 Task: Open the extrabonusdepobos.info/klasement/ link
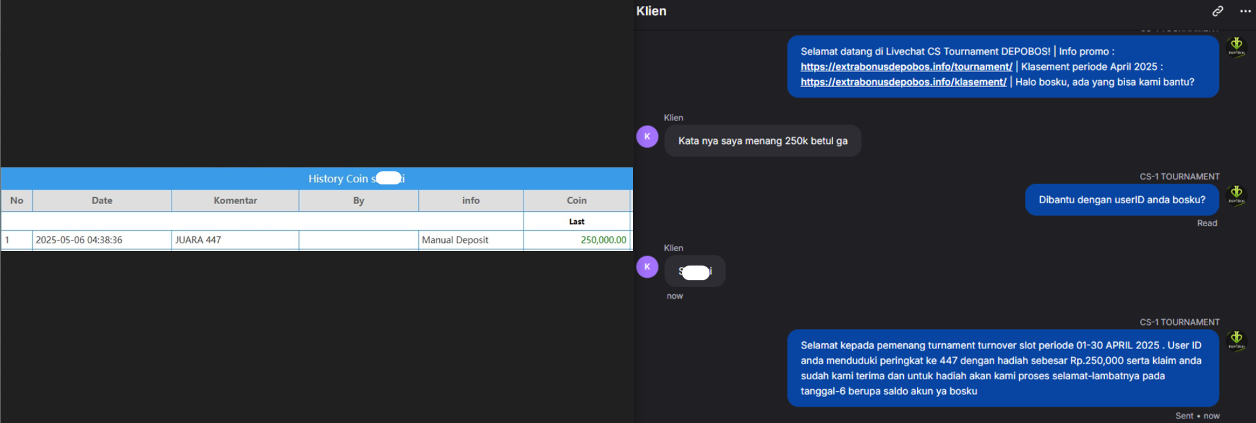tap(903, 82)
